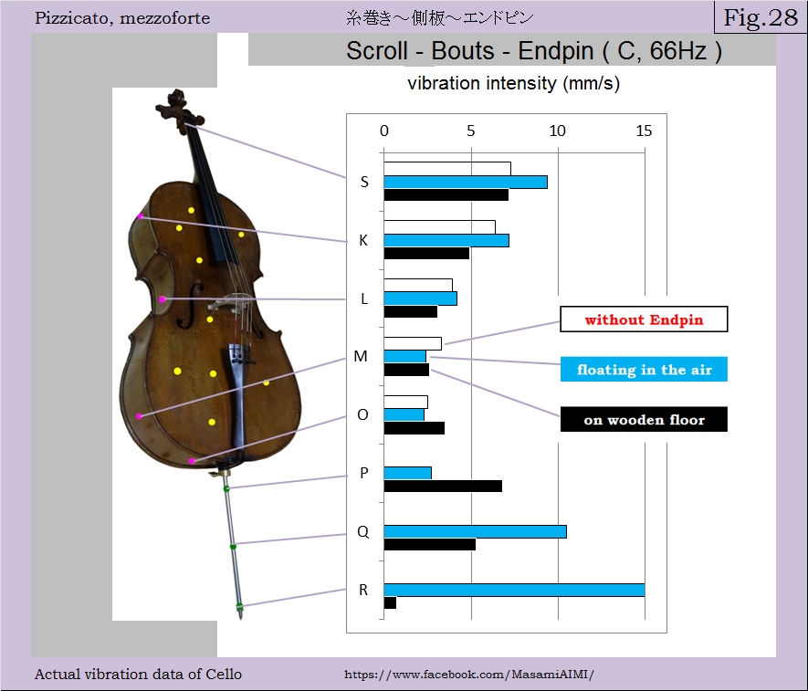Image resolution: width=808 pixels, height=691 pixels.
Task: Toggle the 'floating in the air' legend entry
Action: (643, 369)
